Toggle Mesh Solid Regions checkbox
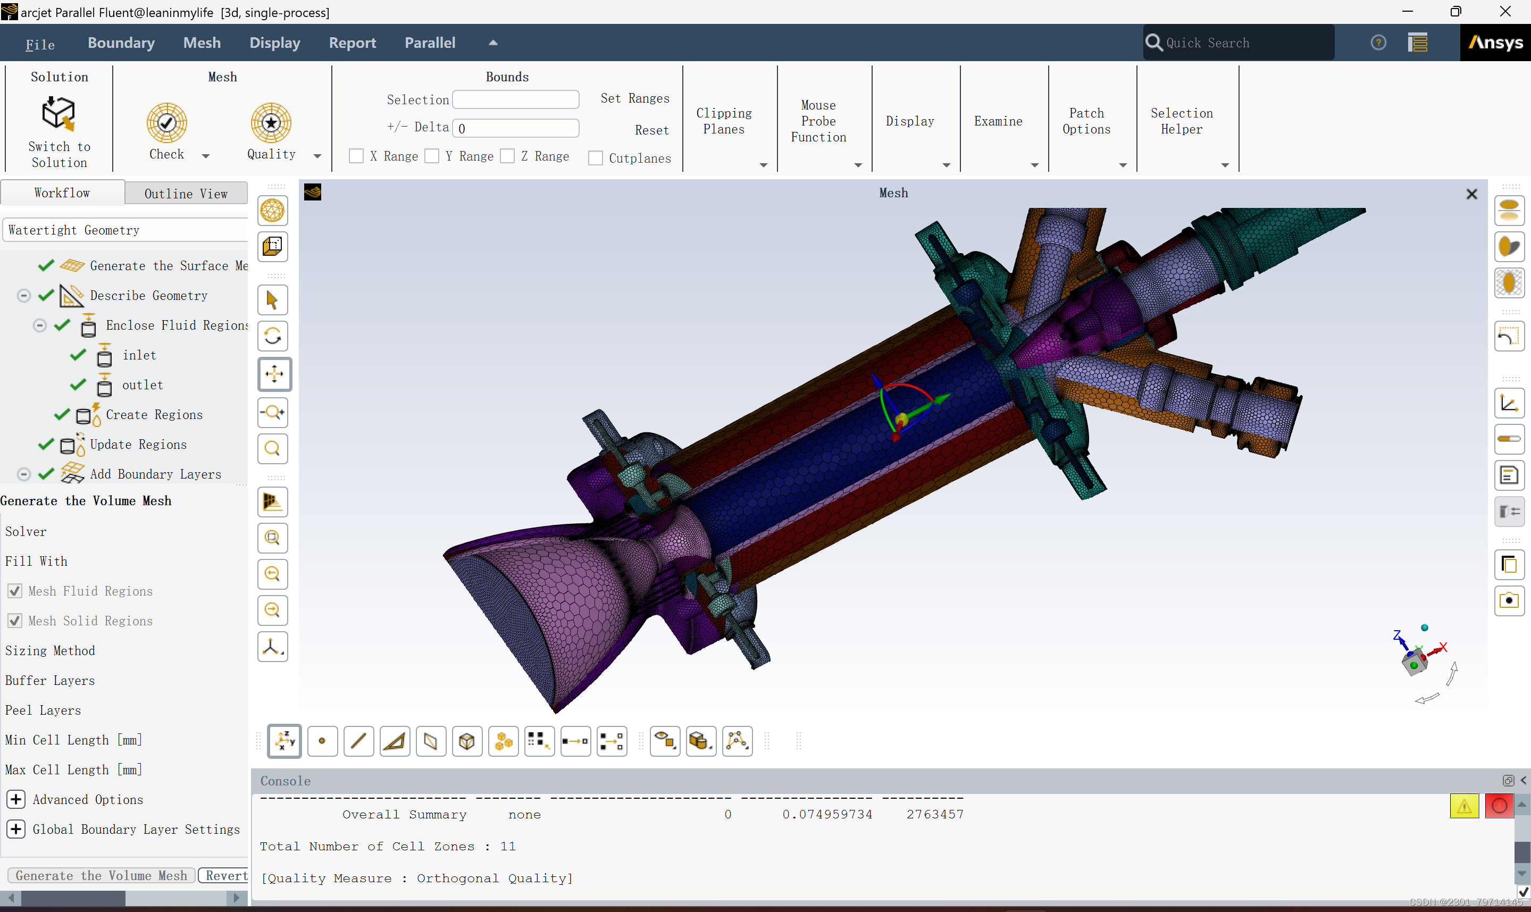1531x912 pixels. (x=15, y=621)
